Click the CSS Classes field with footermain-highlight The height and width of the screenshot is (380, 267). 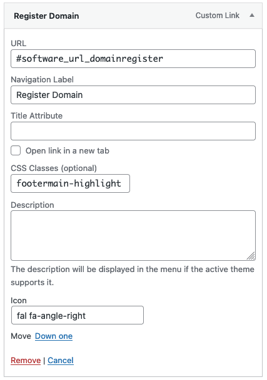tap(70, 183)
